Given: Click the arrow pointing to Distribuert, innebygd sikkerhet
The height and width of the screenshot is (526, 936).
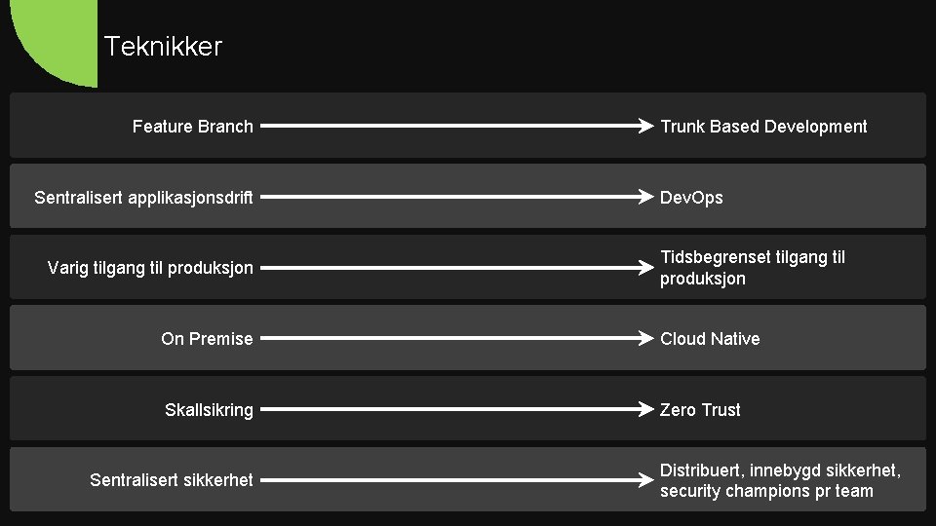Looking at the screenshot, I should pyautogui.click(x=456, y=480).
